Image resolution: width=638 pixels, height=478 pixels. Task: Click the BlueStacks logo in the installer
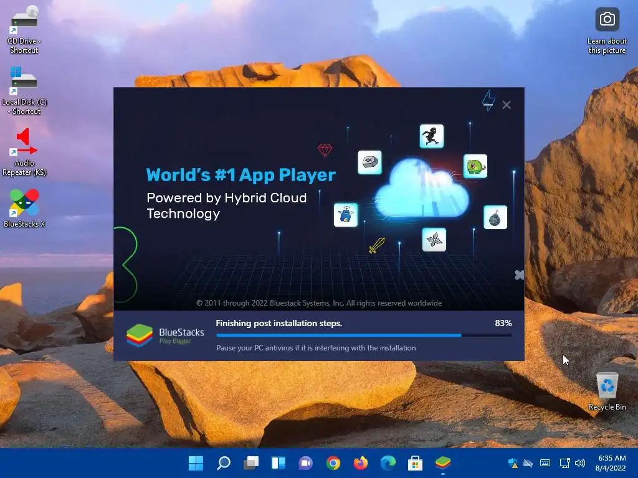click(165, 335)
